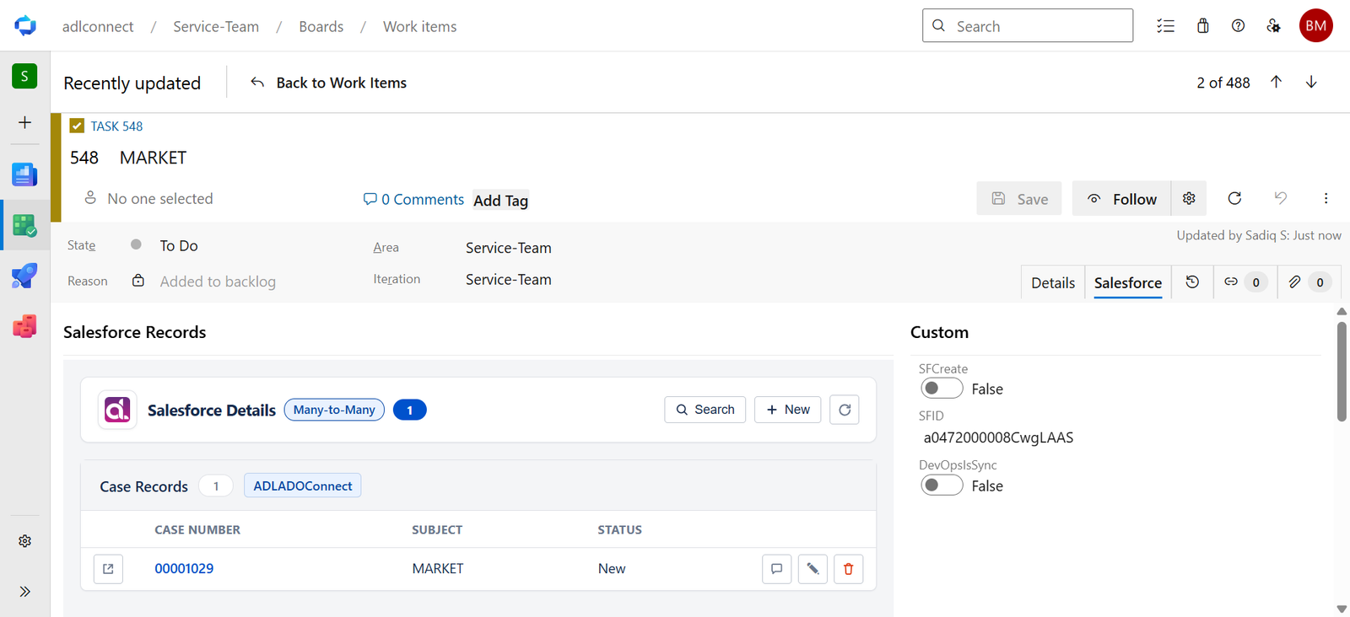The image size is (1350, 617).
Task: Open the Pipelines rocket icon
Action: pyautogui.click(x=24, y=276)
